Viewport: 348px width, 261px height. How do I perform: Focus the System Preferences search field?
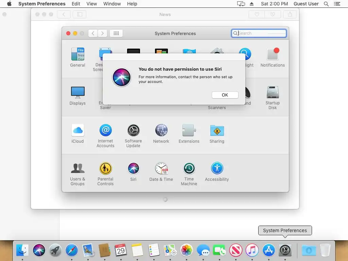pyautogui.click(x=259, y=33)
